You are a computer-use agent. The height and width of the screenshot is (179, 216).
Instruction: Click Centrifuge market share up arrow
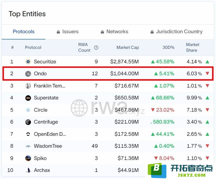click(207, 122)
